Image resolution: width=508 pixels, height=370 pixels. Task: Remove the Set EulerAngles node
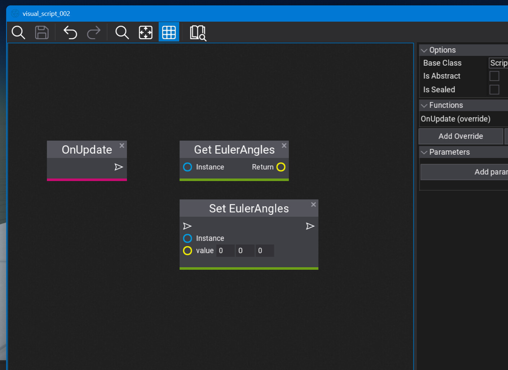coord(313,204)
